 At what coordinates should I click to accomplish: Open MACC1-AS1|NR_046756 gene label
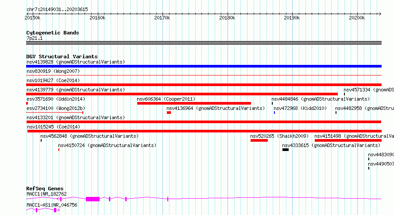pyautogui.click(x=52, y=205)
